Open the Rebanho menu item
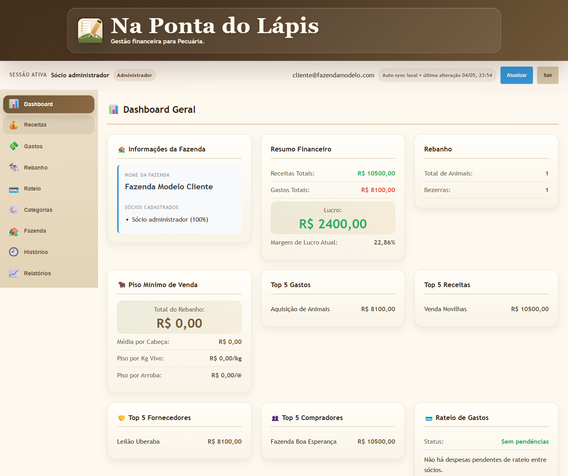 pyautogui.click(x=49, y=168)
